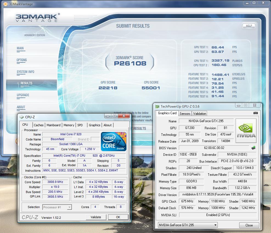This screenshot has width=271, height=233.
Task: Click the 3DMark Vantage logo
Action: click(x=38, y=18)
